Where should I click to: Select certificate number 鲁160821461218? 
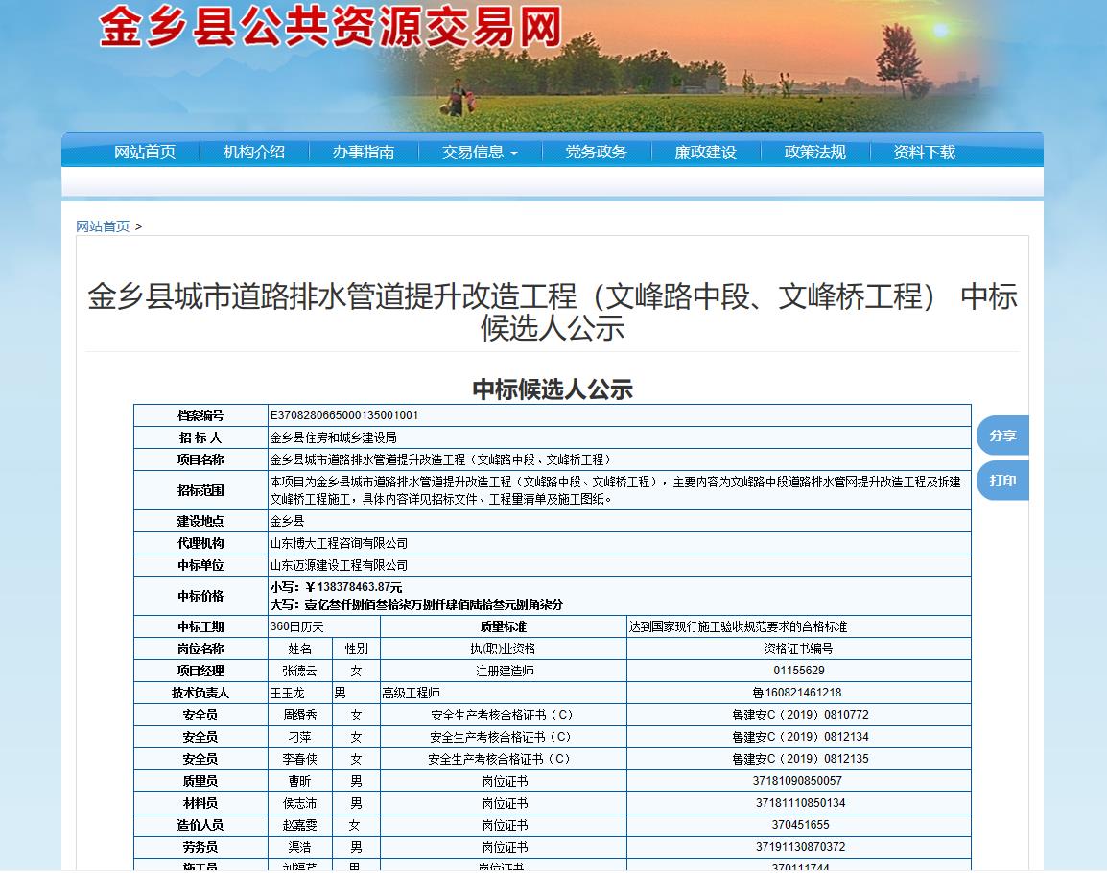click(797, 693)
